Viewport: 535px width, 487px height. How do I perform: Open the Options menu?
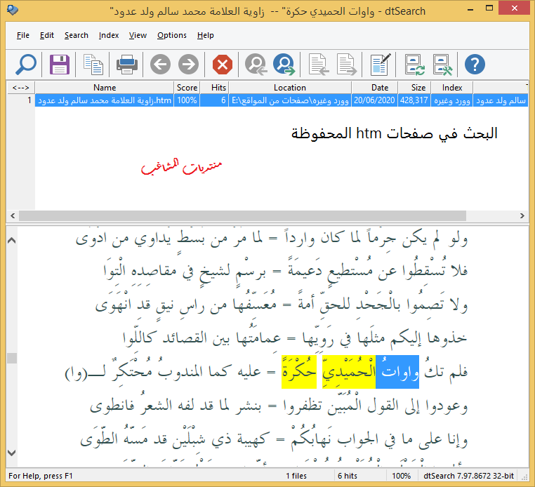coord(171,35)
